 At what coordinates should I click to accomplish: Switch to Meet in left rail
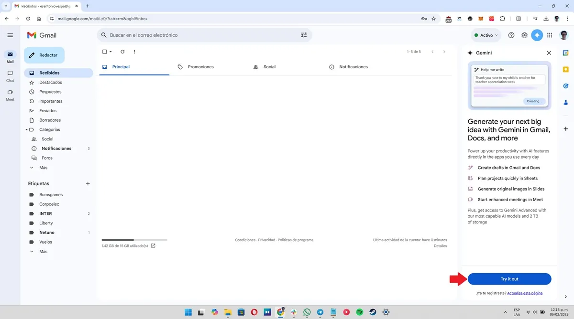click(x=10, y=95)
